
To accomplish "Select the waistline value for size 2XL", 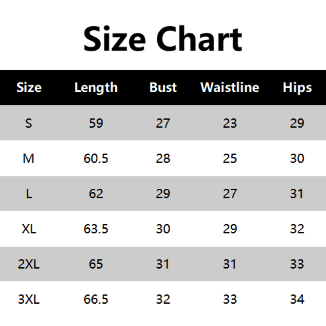I will click(x=230, y=264).
